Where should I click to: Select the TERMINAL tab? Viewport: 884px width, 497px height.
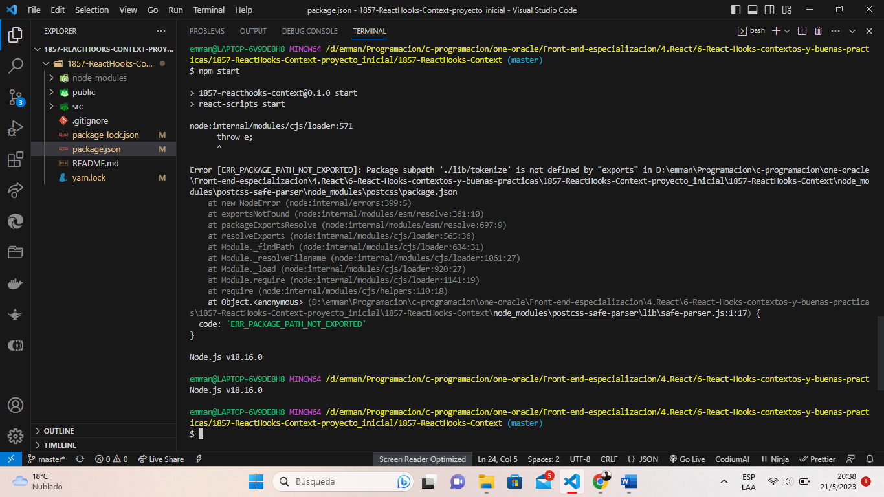(x=370, y=31)
